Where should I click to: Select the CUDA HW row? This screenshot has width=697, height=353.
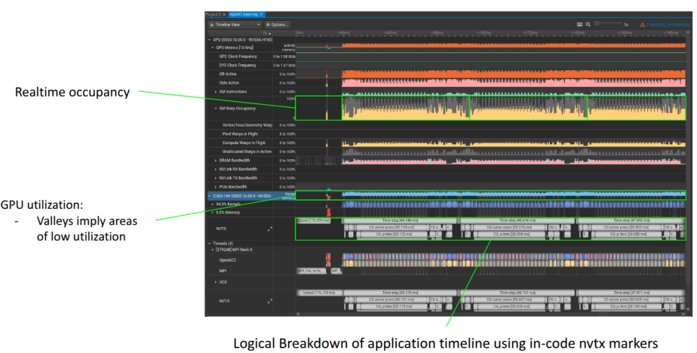pos(245,196)
